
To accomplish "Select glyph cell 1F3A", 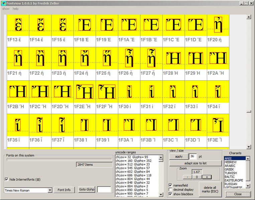I will pos(129,131).
